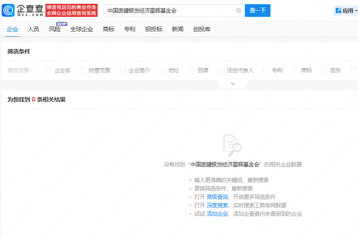
Task: Check the 经营范围 filter option
Action: click(x=83, y=71)
